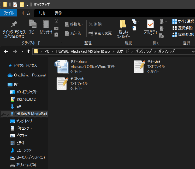Click the 名前の変更 rename button
Image resolution: width=195 pixels, height=169 pixels.
point(100,33)
